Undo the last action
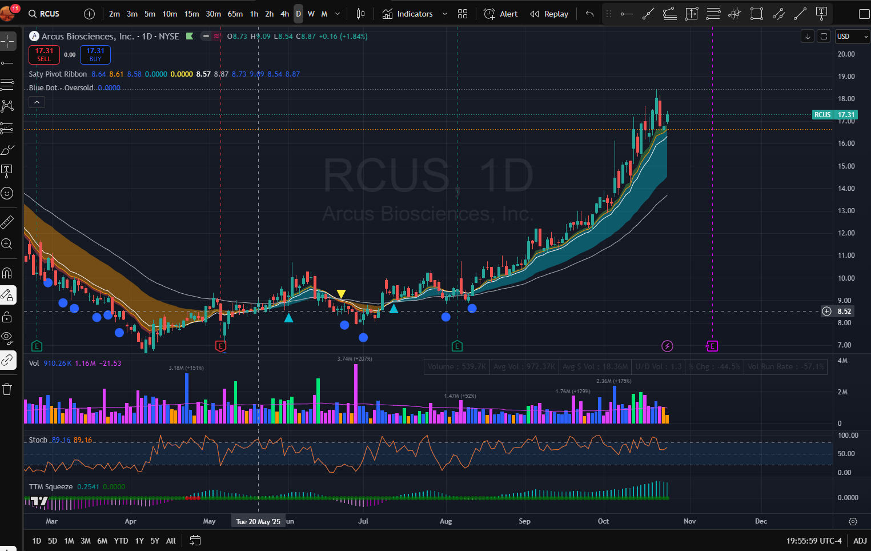The image size is (871, 551). (x=589, y=14)
